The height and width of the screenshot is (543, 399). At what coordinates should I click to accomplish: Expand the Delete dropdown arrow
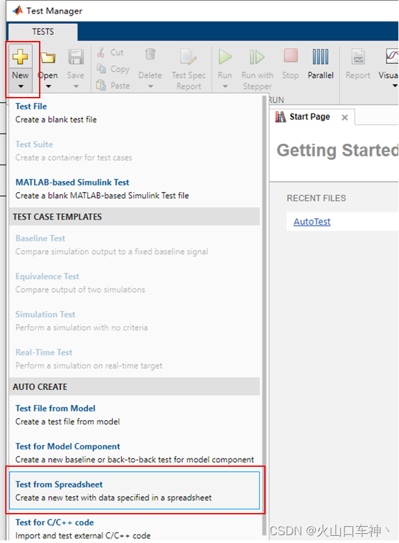coord(150,86)
